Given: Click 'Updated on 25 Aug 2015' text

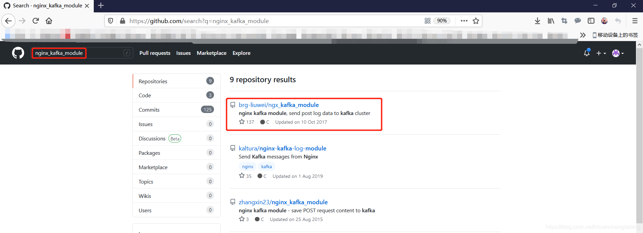Looking at the screenshot, I should pyautogui.click(x=296, y=219).
